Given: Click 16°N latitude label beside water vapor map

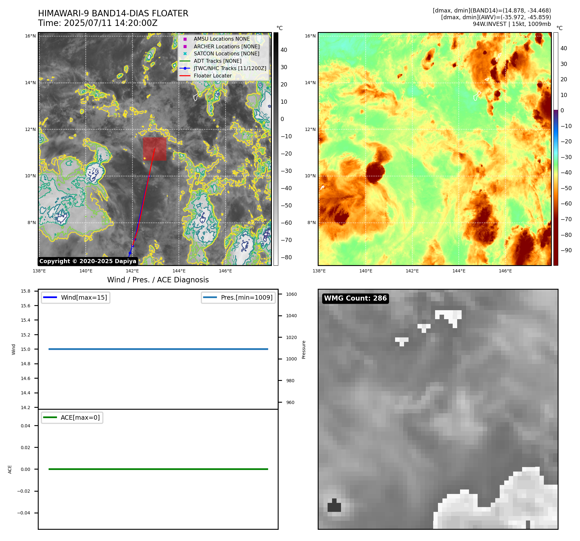Looking at the screenshot, I should [310, 36].
